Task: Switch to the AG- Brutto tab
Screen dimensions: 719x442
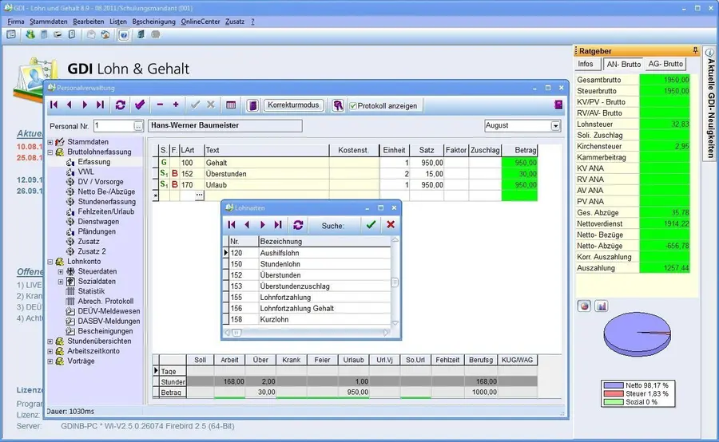Action: (x=665, y=64)
